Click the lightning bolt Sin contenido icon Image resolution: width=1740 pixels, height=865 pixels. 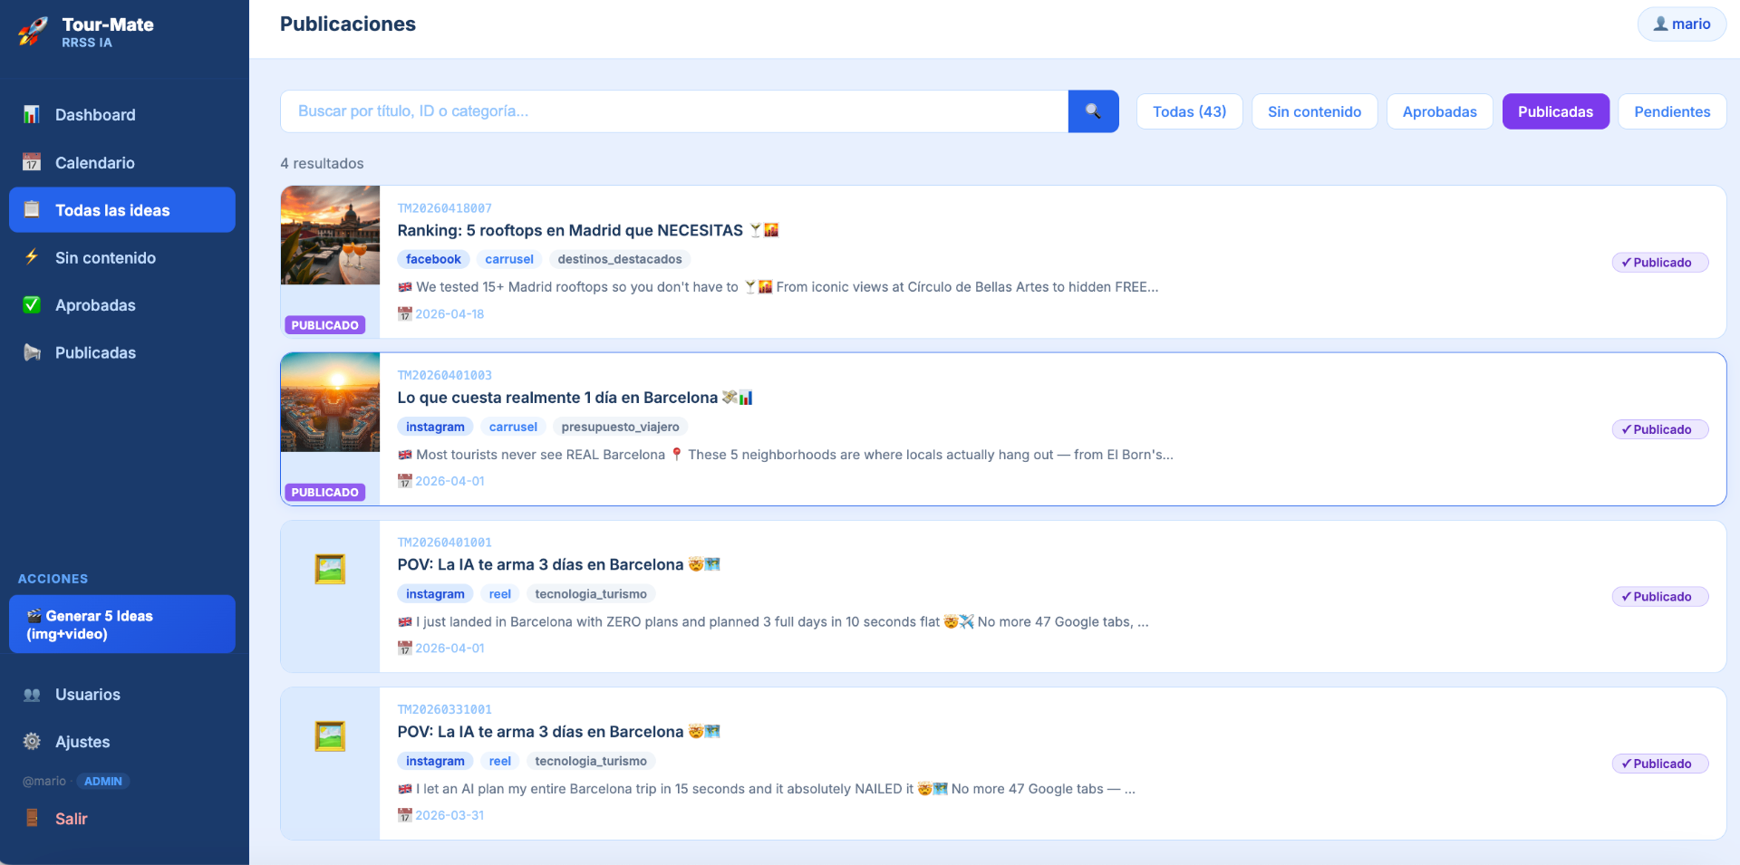32,257
